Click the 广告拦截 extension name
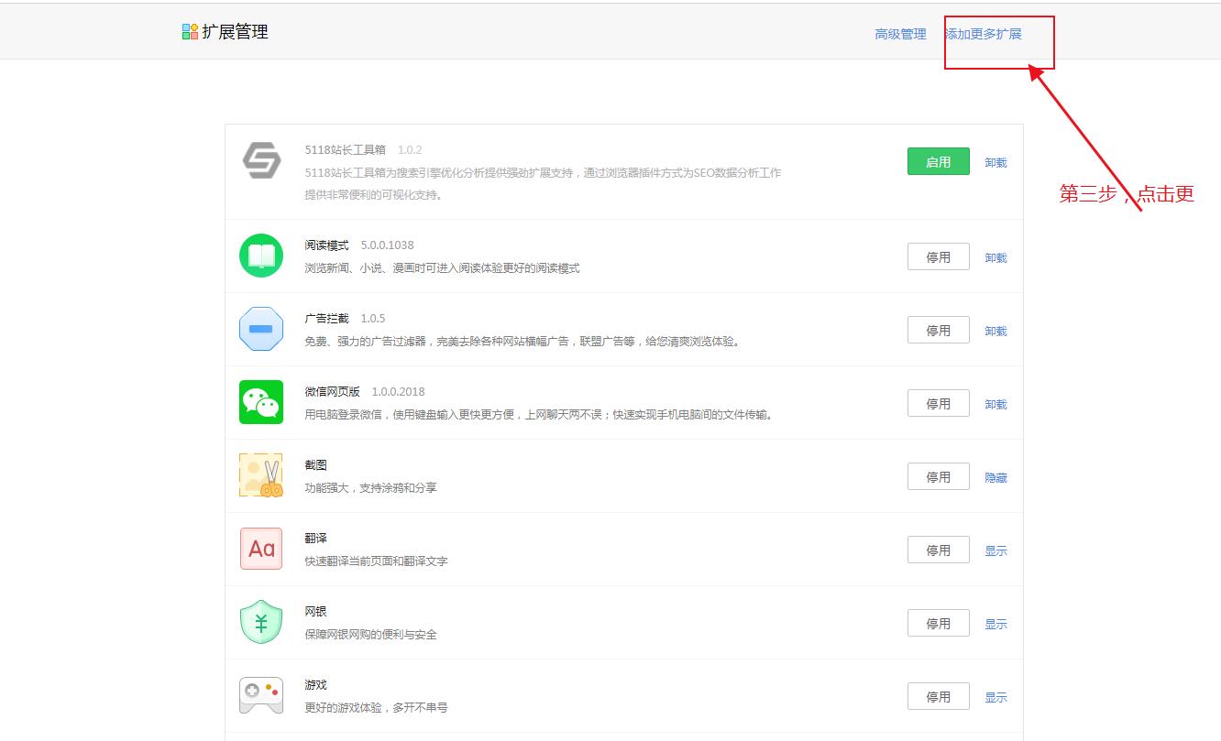 [327, 318]
